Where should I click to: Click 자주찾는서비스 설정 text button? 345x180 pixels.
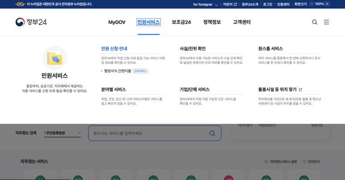coord(283,162)
